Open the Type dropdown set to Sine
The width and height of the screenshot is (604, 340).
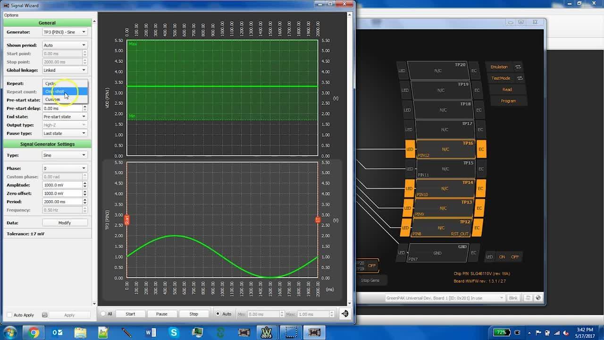pyautogui.click(x=65, y=155)
